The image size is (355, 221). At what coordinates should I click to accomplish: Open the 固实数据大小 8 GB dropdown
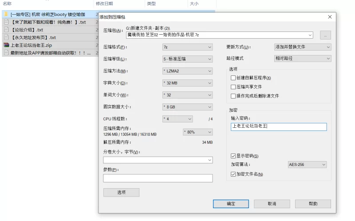pos(187,107)
